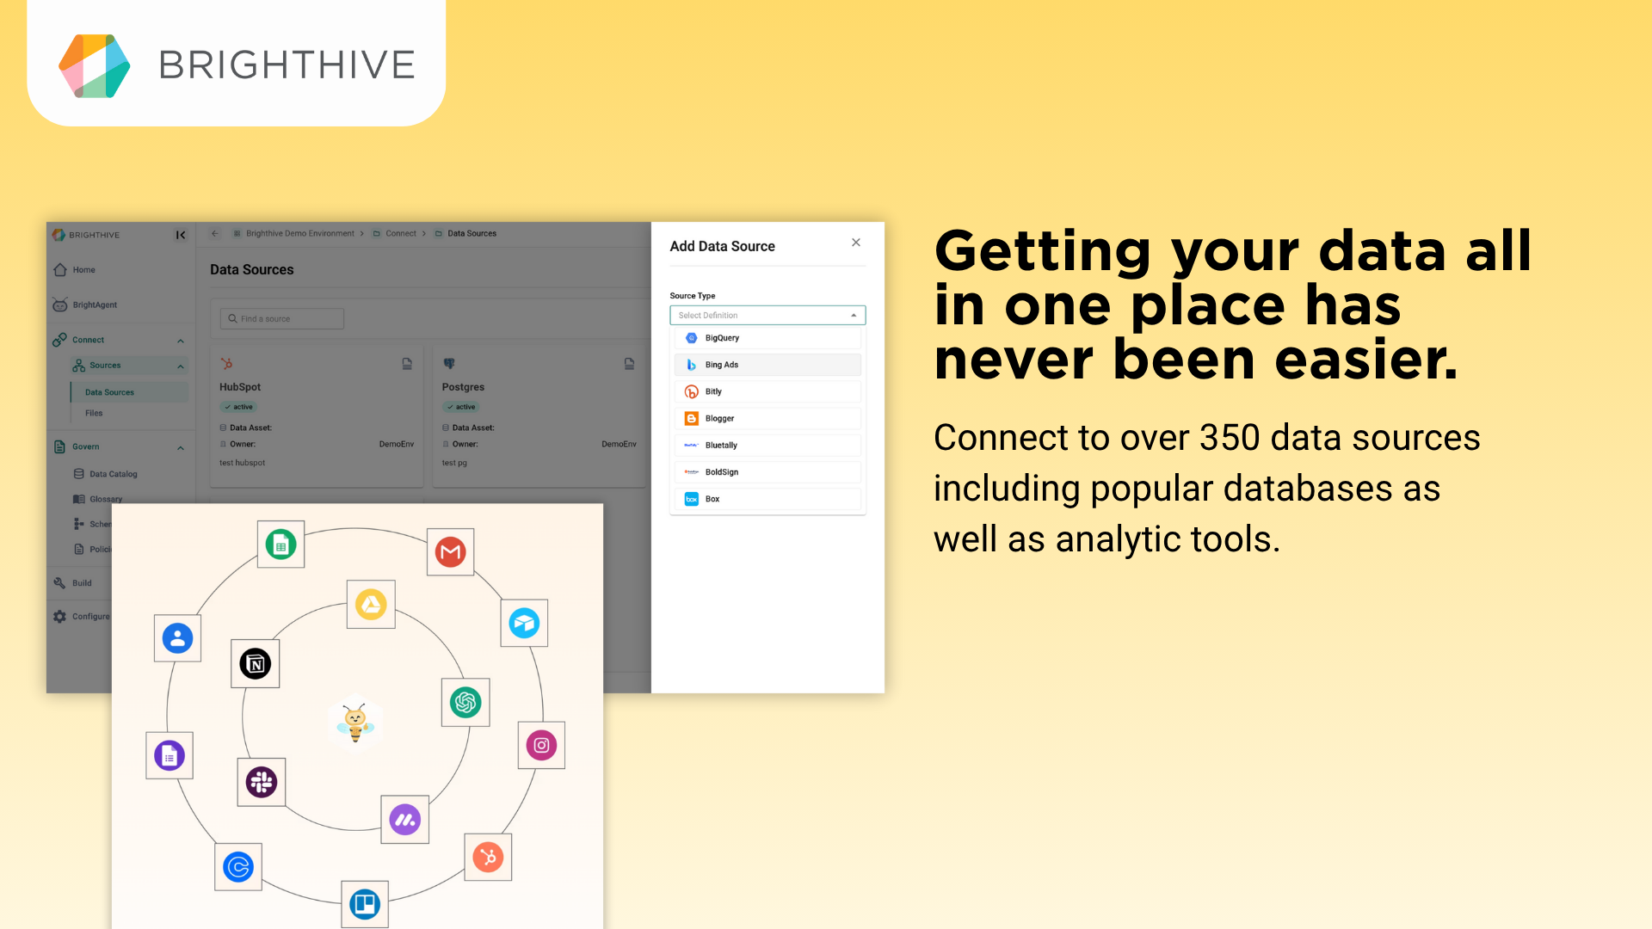
Task: Click the Configure gear icon
Action: coord(59,617)
